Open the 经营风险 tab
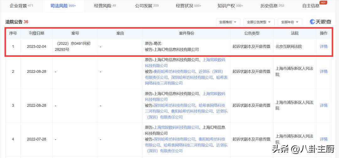Image resolution: width=339 pixels, height=158 pixels. tap(105, 6)
